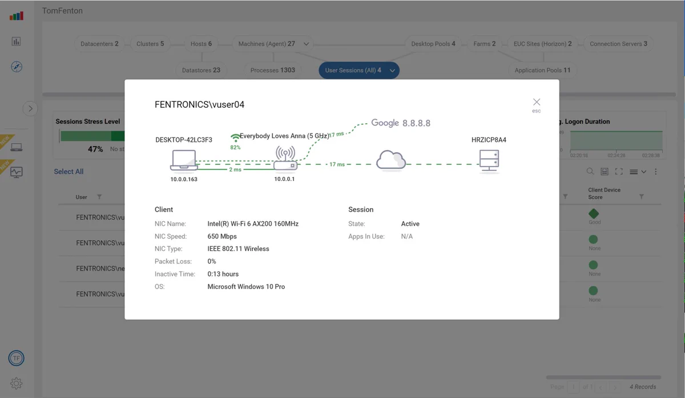Click the Google 8.8.8.8 label
Image resolution: width=685 pixels, height=398 pixels.
401,123
